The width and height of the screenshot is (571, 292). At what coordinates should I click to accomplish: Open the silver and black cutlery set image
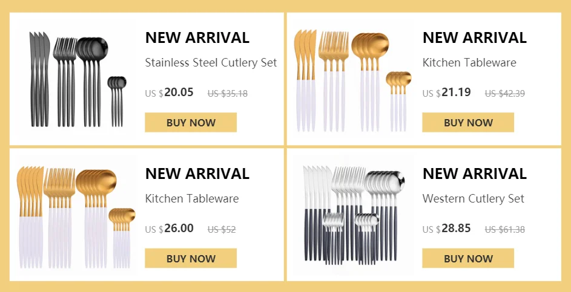(x=354, y=215)
